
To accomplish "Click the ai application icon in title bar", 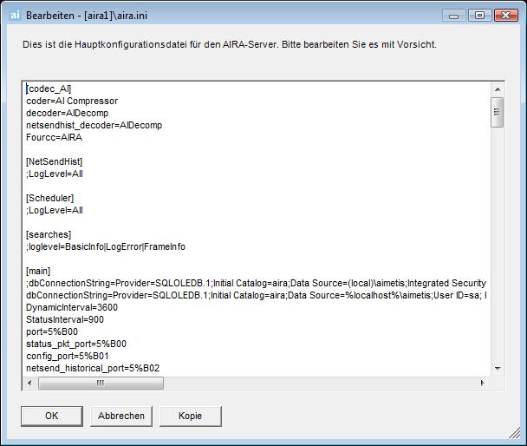I will point(15,16).
